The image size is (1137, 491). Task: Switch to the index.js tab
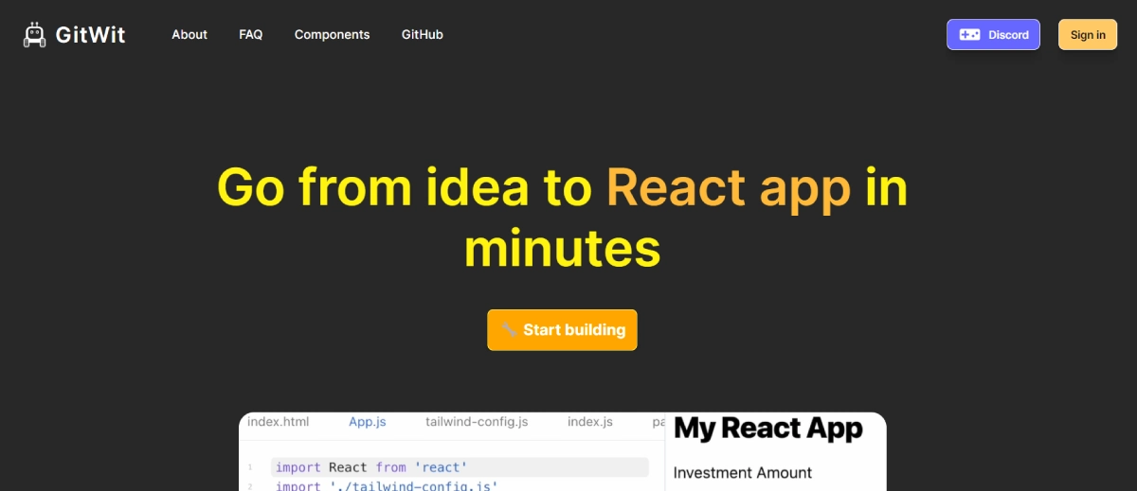[589, 422]
